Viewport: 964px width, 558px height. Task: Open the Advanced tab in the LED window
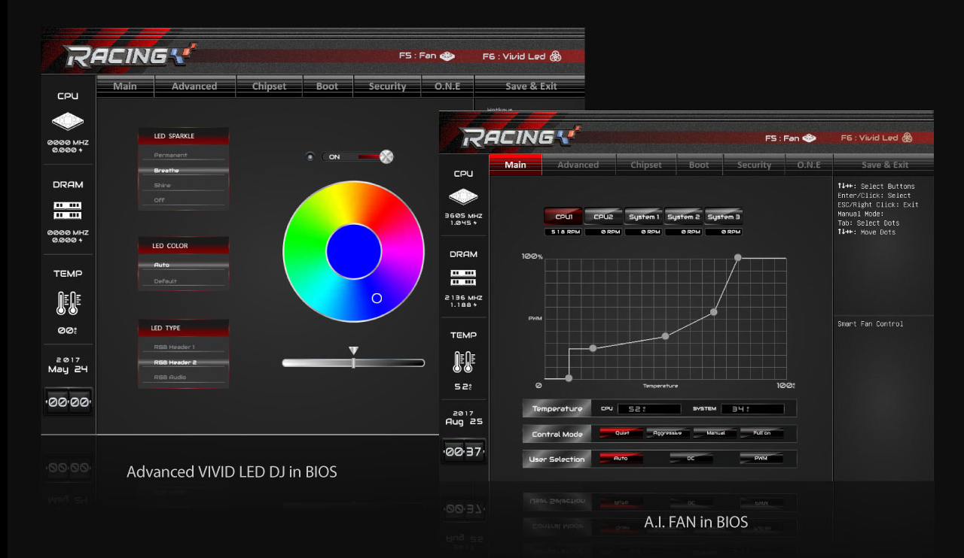tap(194, 86)
